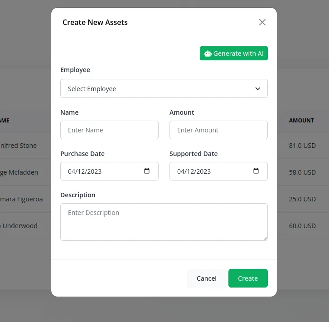This screenshot has width=329, height=322.
Task: Select 81.0 USD amount cell
Action: click(x=302, y=146)
